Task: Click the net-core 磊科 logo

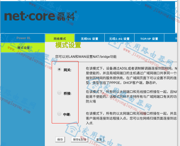Action: (41, 16)
